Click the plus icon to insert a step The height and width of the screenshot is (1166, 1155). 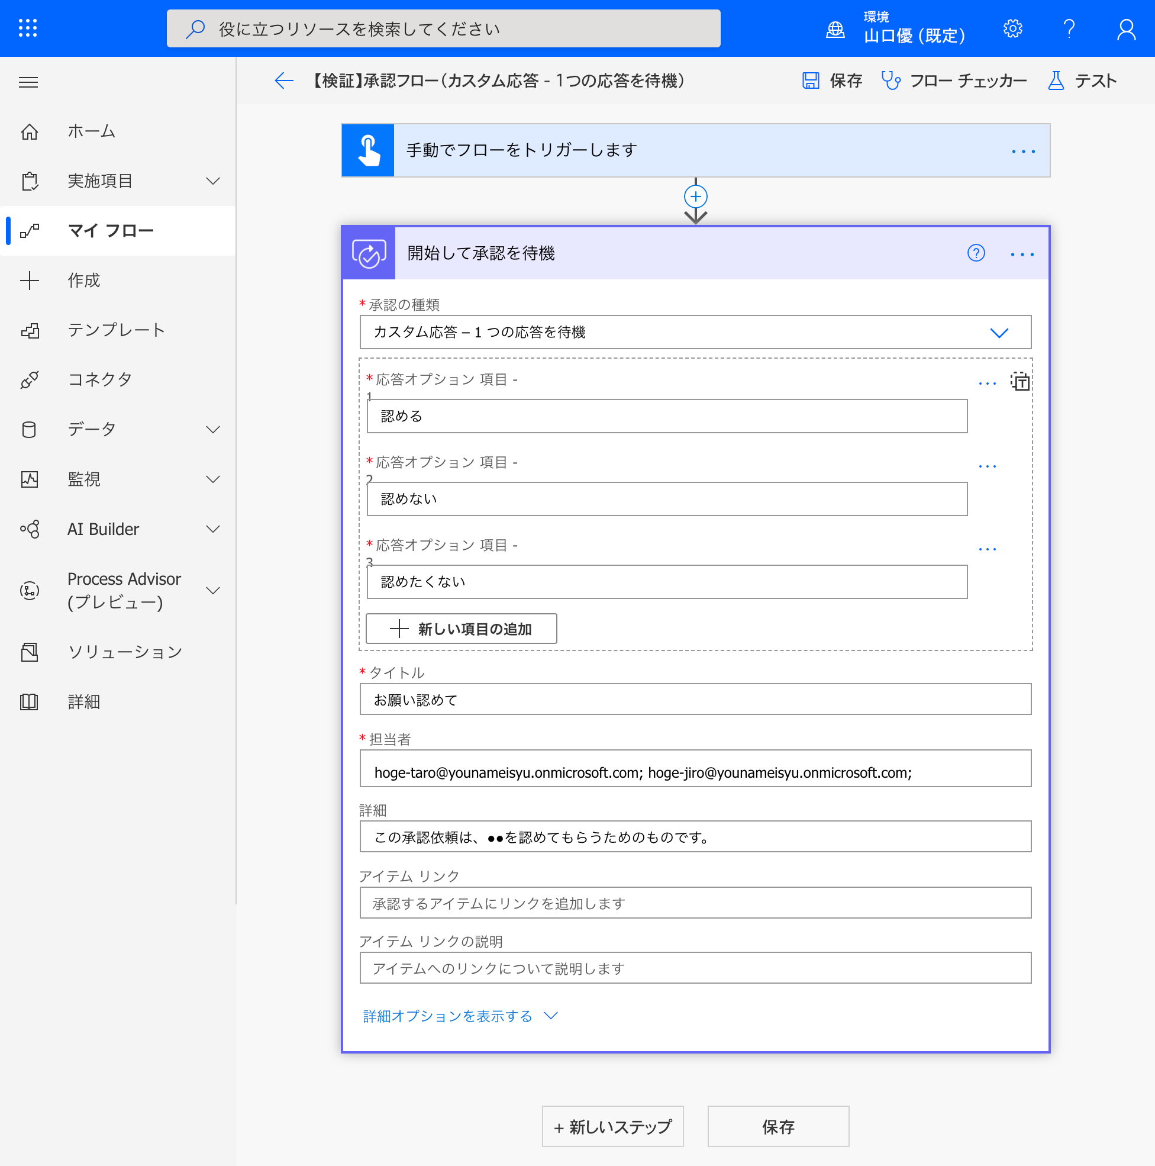(x=696, y=196)
